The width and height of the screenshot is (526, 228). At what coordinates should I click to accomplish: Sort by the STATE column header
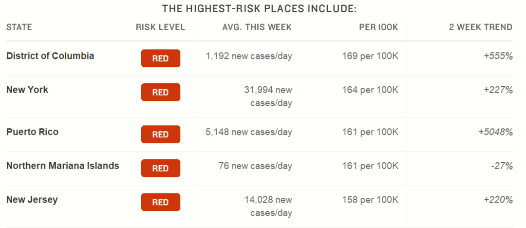pos(19,27)
